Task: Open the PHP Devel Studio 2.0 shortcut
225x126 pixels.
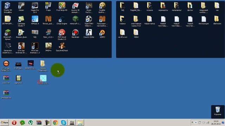Action: point(62,33)
